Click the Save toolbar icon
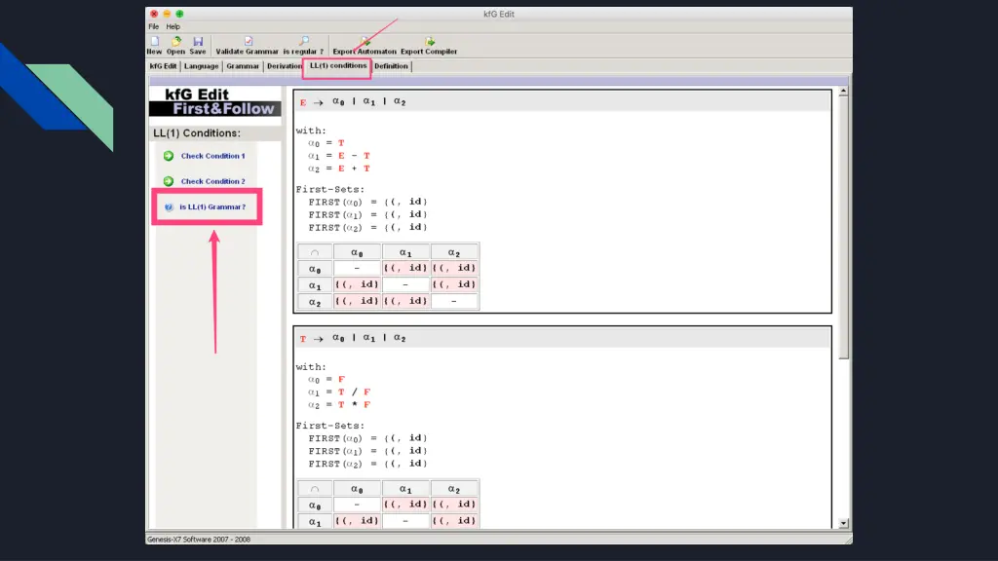 (x=198, y=41)
